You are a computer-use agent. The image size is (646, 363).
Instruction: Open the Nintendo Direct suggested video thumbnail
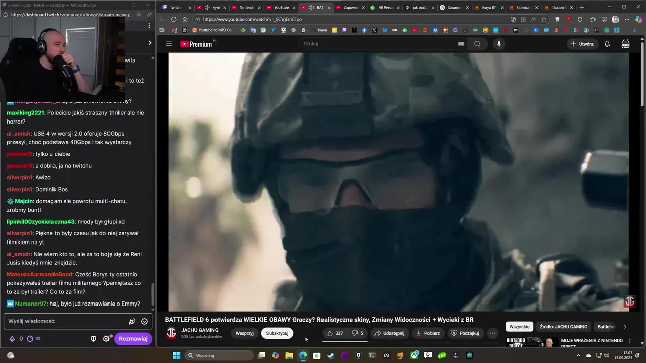pyautogui.click(x=532, y=342)
